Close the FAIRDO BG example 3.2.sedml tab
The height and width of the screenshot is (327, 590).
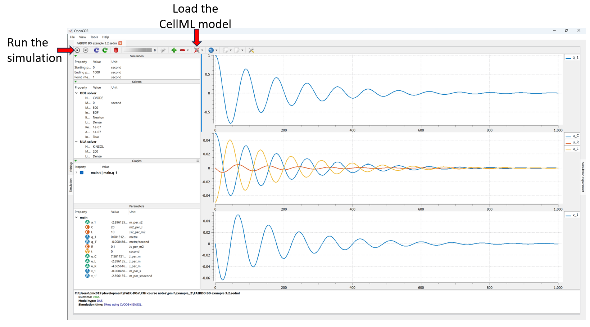121,43
